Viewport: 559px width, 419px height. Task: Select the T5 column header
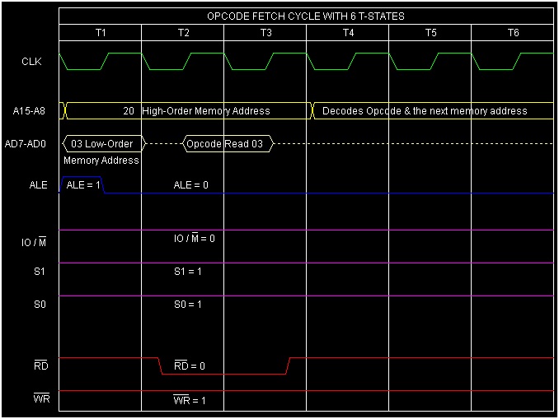point(430,33)
